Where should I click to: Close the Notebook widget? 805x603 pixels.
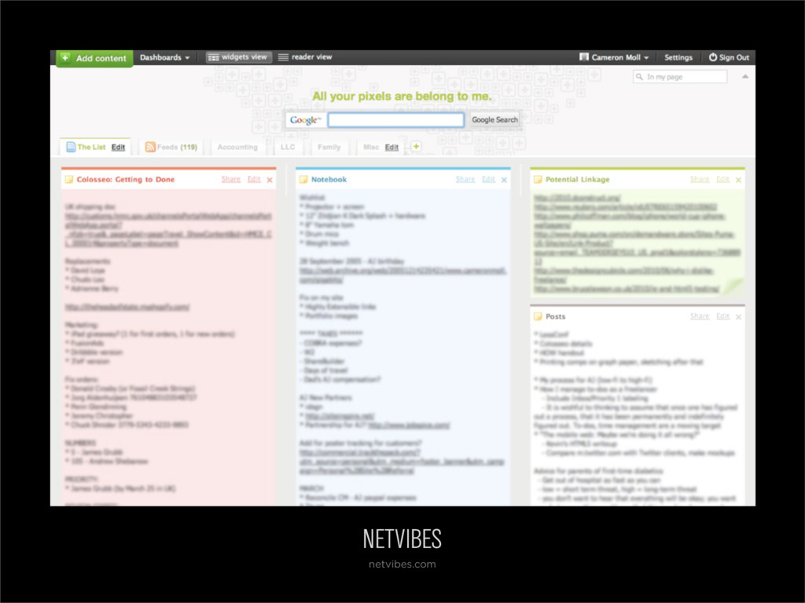click(504, 180)
